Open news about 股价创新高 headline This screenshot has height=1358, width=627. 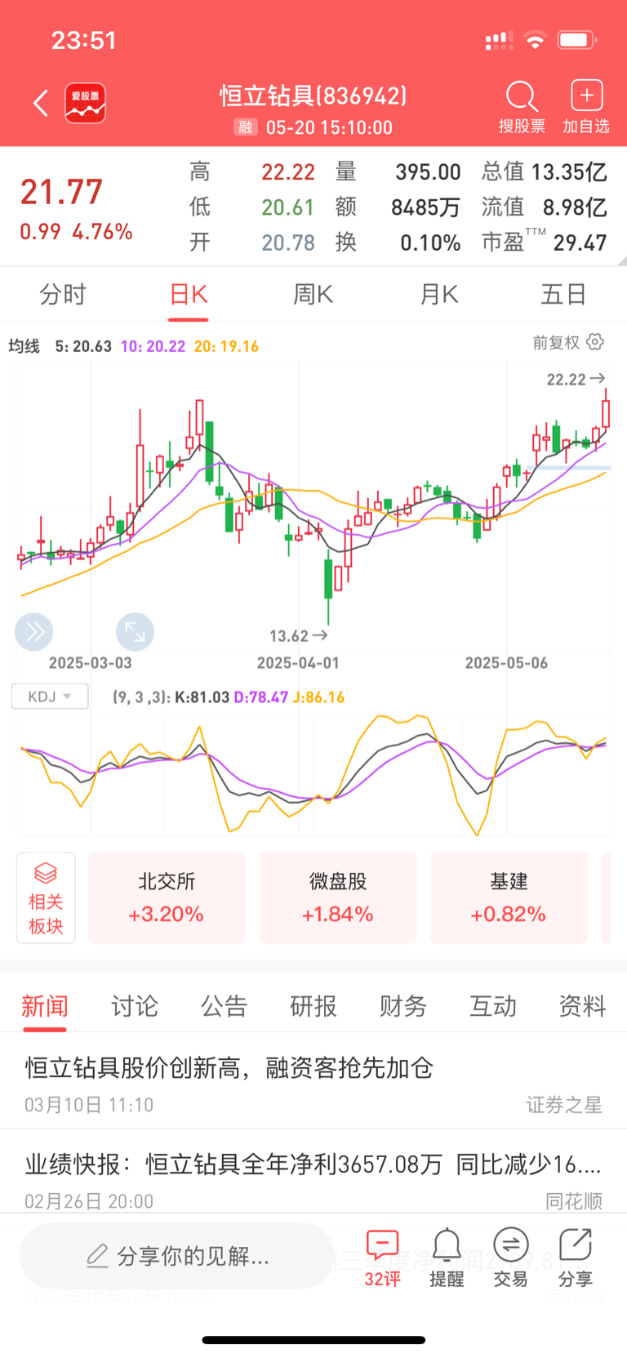tap(229, 1067)
